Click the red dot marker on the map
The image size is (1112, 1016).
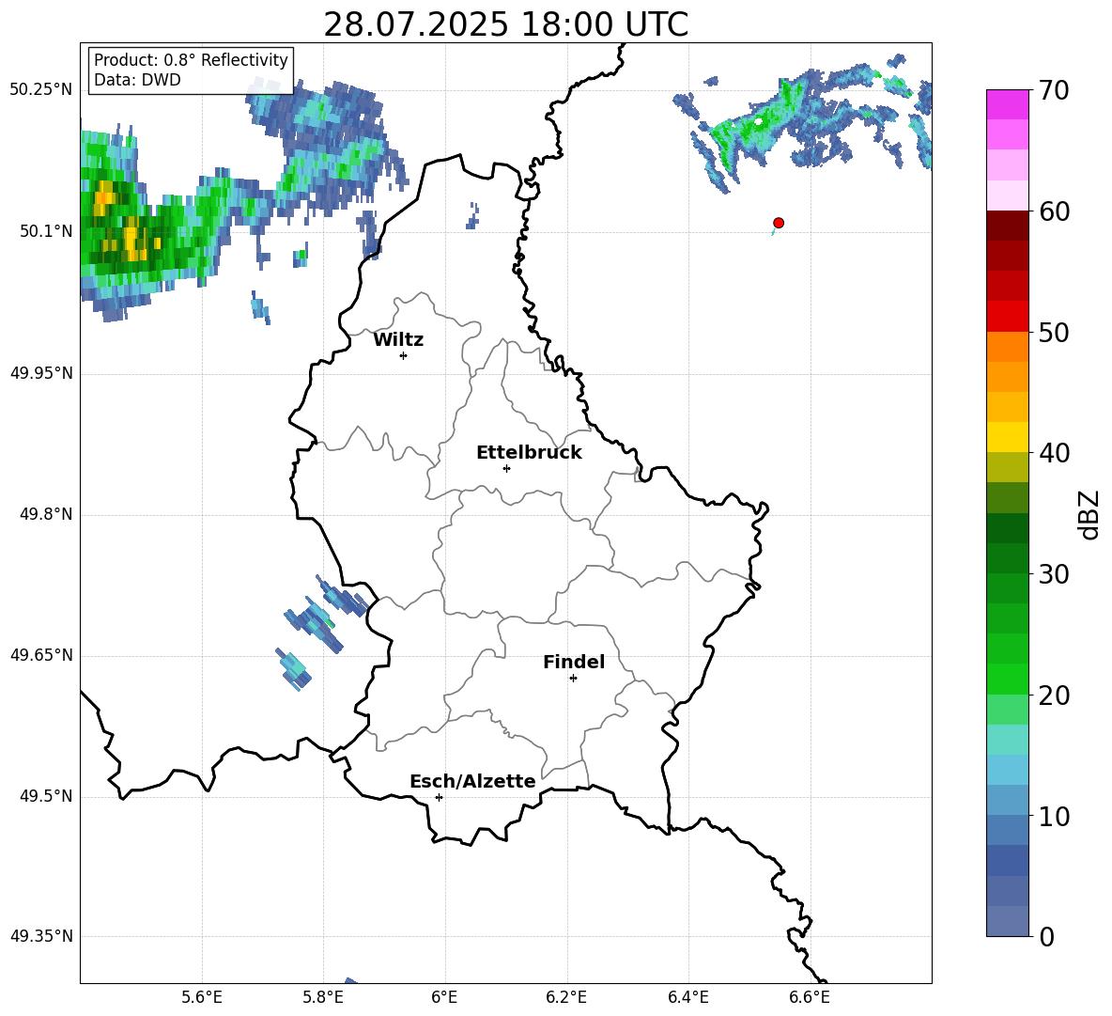coord(778,223)
